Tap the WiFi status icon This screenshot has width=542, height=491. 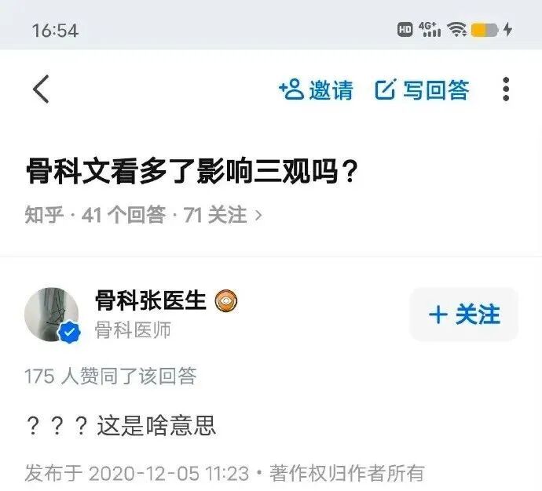457,29
